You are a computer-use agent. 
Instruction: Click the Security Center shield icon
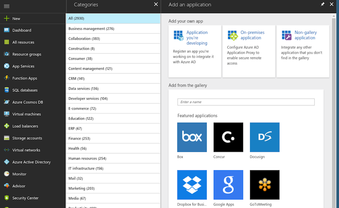point(6,198)
